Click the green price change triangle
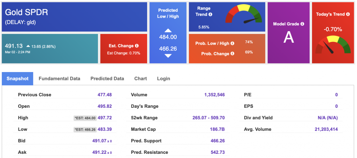 [28, 46]
